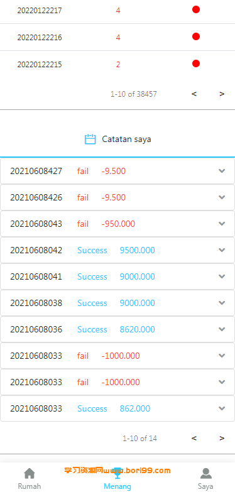Expand record 20210608427 details
The image size is (235, 492).
pyautogui.click(x=222, y=171)
